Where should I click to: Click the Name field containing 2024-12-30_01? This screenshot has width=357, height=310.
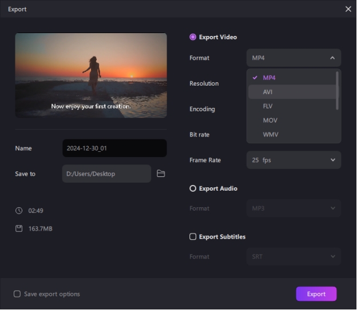pyautogui.click(x=114, y=148)
